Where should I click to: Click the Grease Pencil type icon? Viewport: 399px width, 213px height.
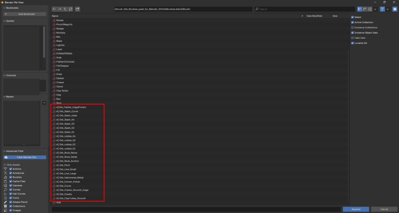(5, 202)
